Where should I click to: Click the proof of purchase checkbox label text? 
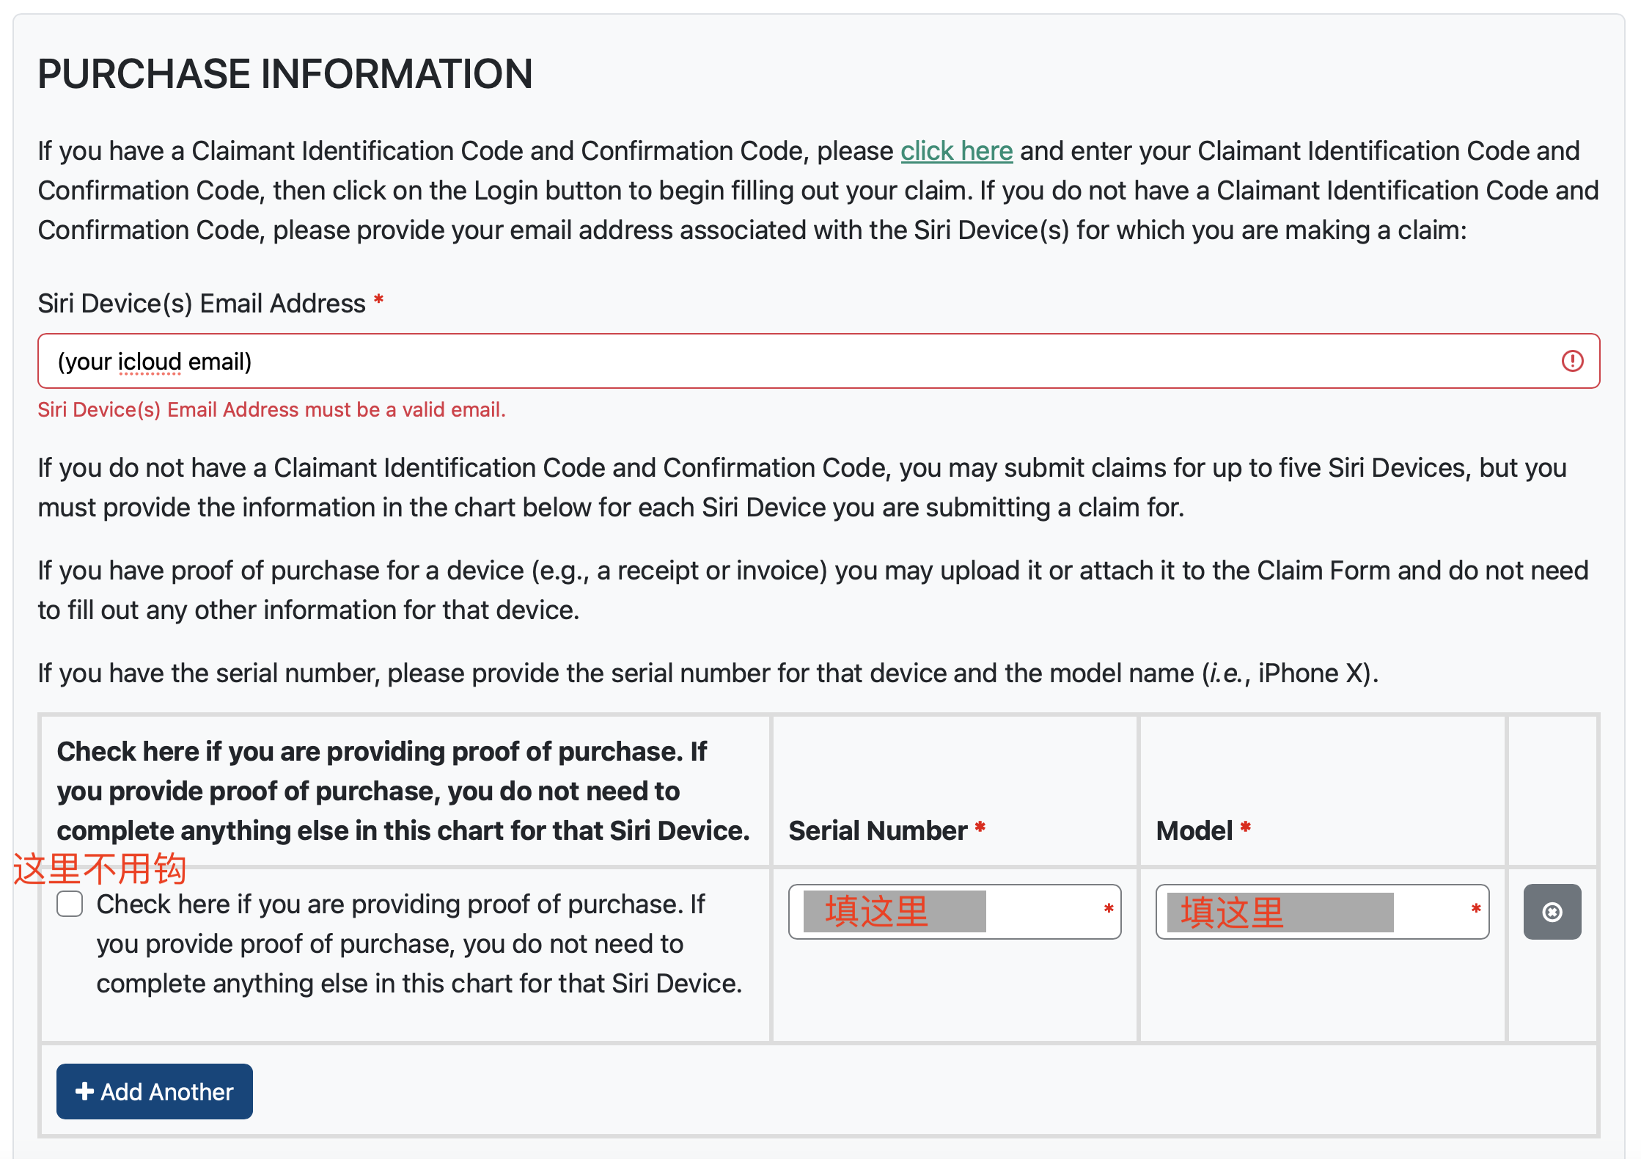(x=419, y=943)
